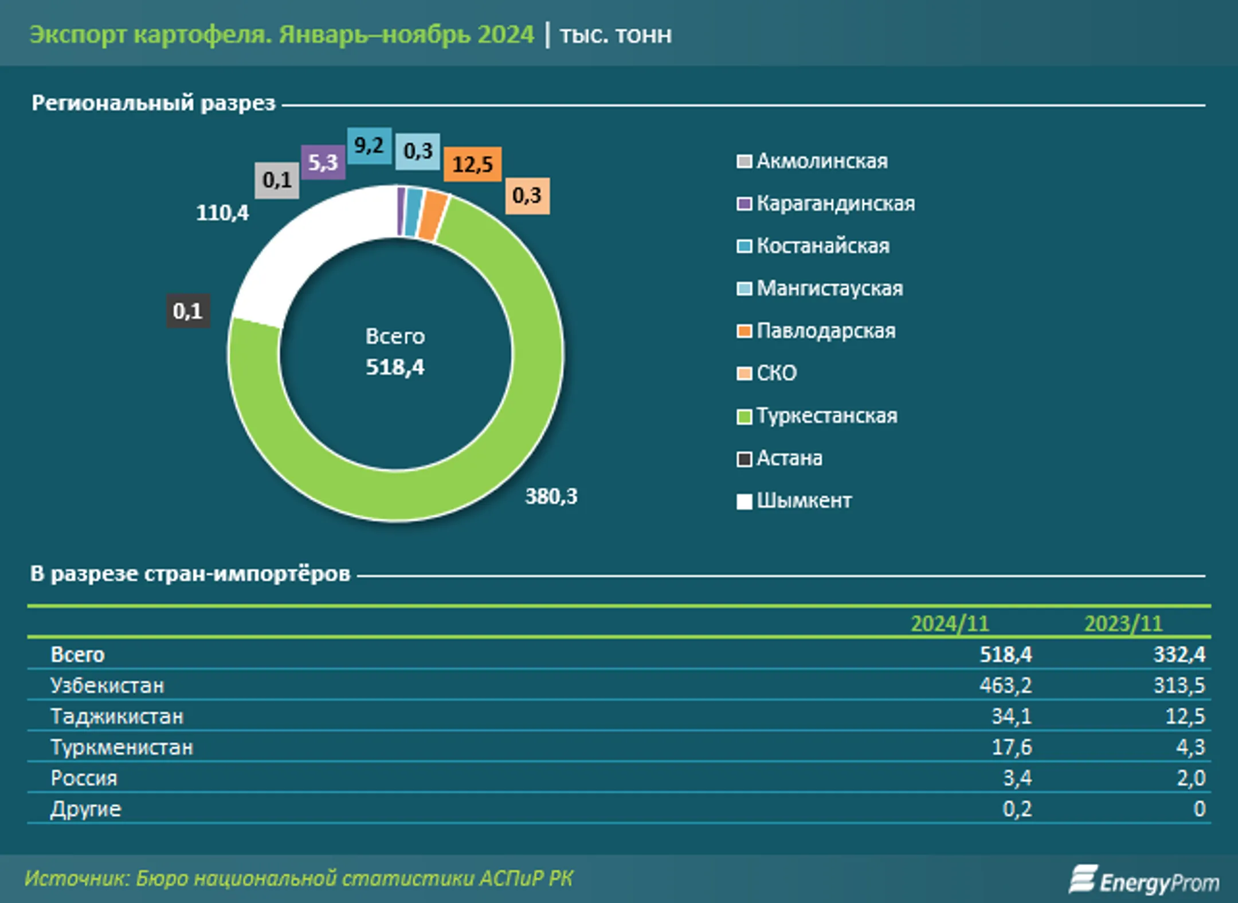Click the 313,5 Узбекистан 2023 value
This screenshot has width=1238, height=903.
click(1180, 686)
